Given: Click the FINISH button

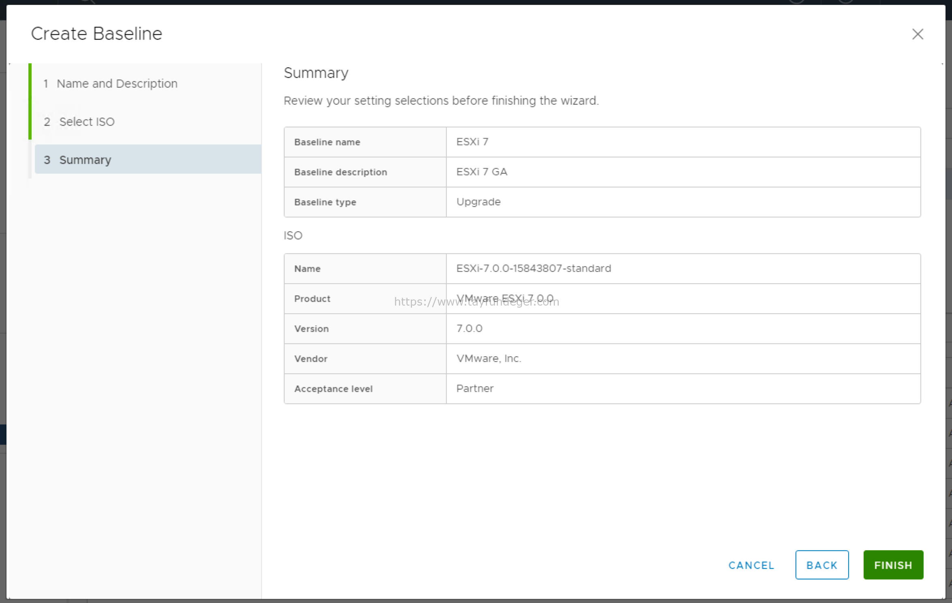Looking at the screenshot, I should click(x=893, y=565).
